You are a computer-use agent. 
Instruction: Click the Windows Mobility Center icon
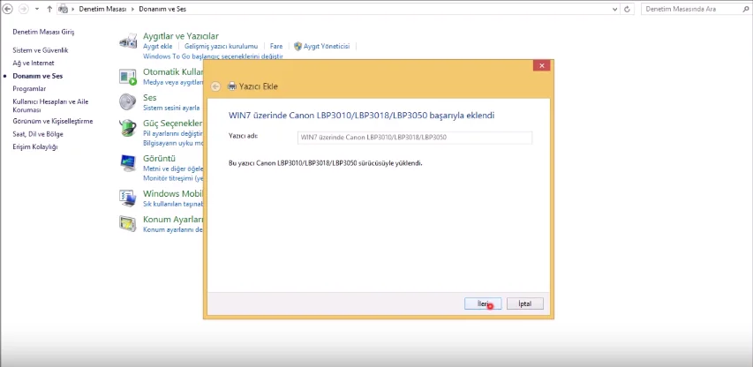[128, 198]
